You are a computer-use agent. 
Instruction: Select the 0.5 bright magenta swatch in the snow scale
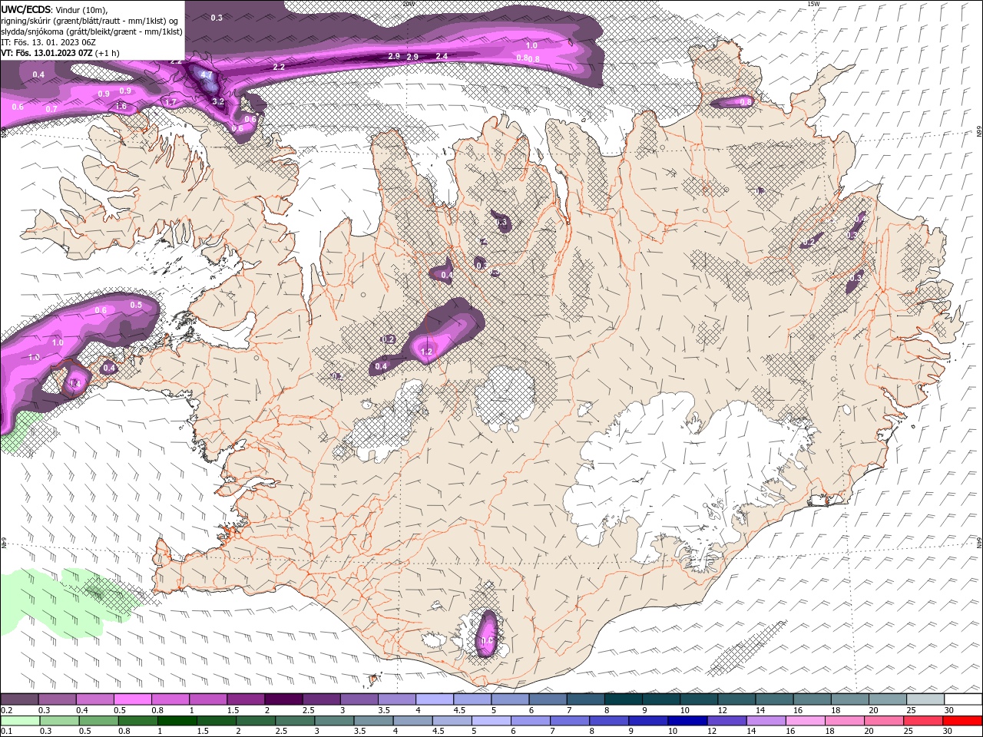132,699
